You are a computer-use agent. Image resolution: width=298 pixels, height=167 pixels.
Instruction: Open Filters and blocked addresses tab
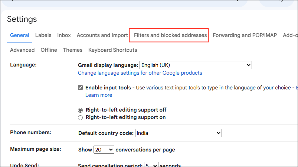(x=170, y=35)
